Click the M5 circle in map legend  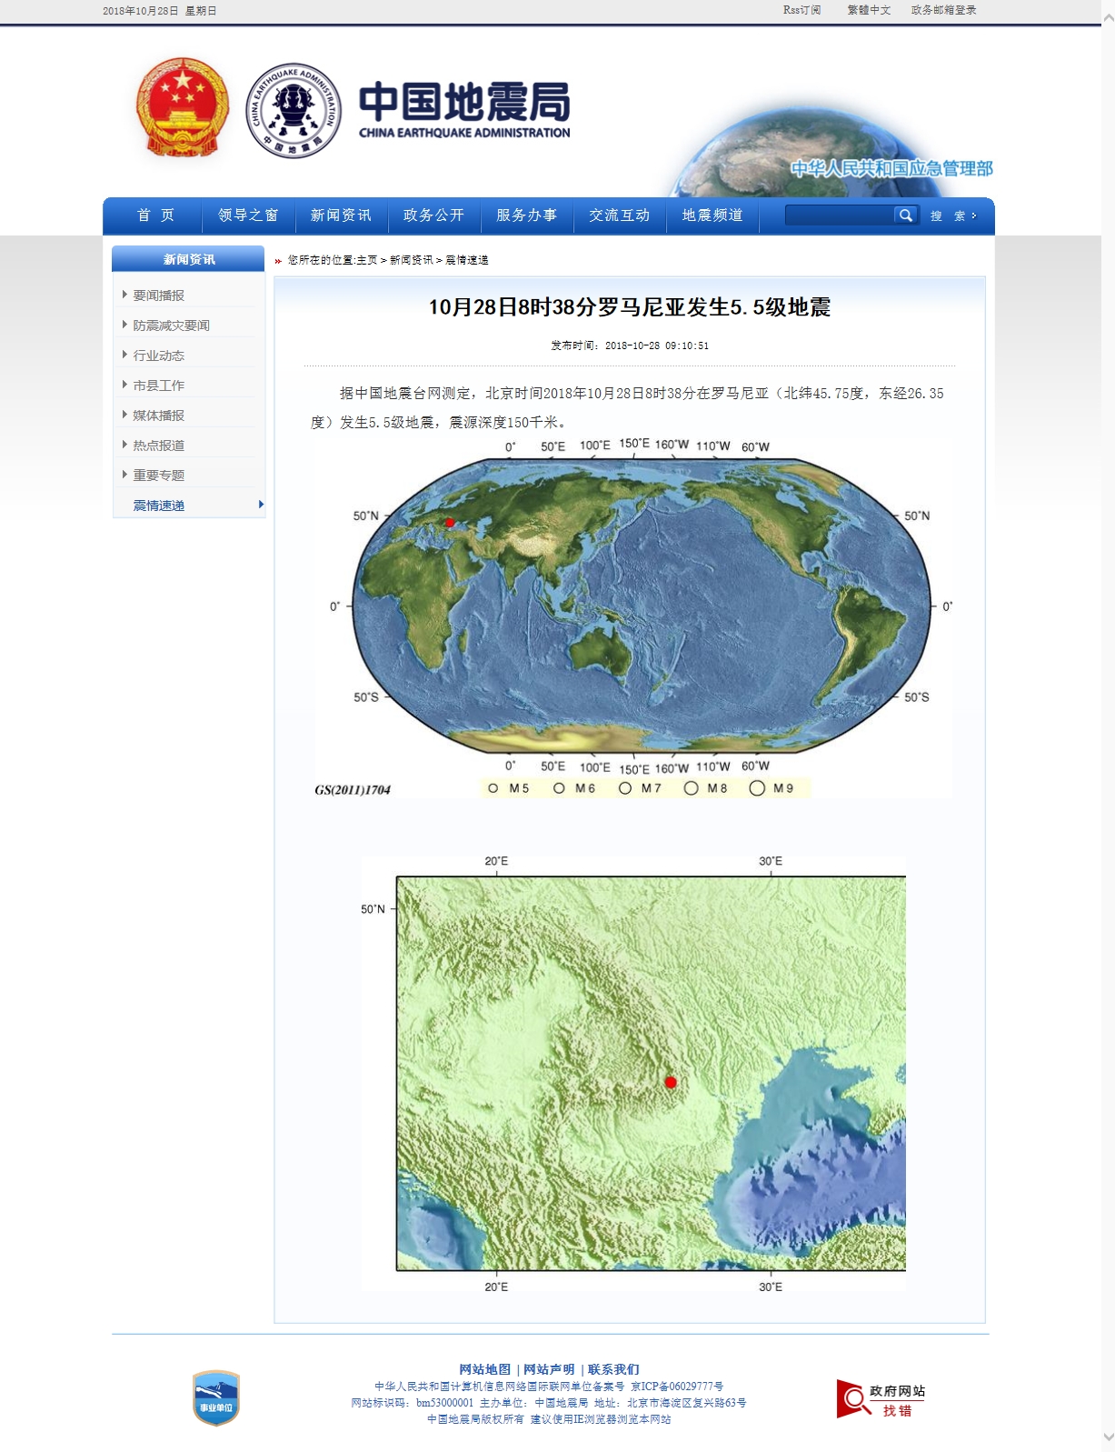(493, 788)
